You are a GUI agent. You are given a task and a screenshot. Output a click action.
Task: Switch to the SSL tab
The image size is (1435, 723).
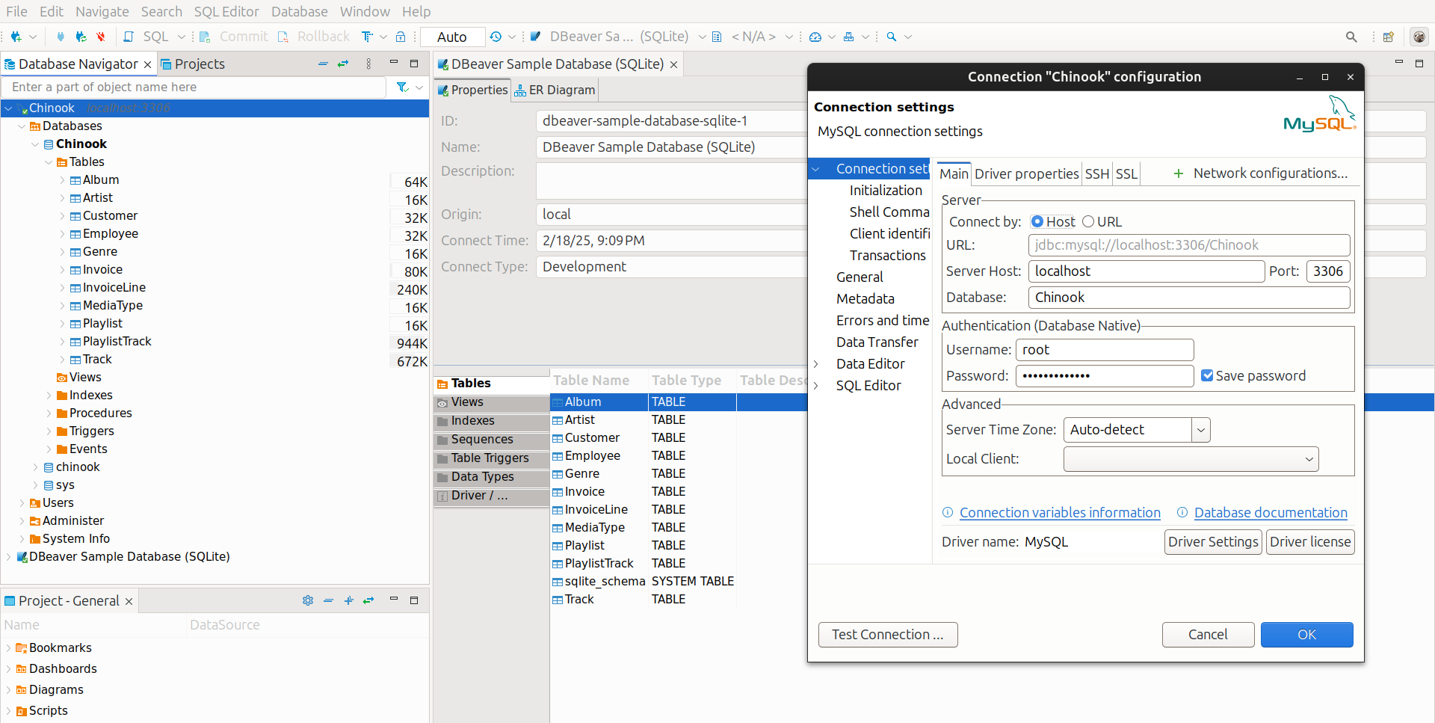[1126, 174]
